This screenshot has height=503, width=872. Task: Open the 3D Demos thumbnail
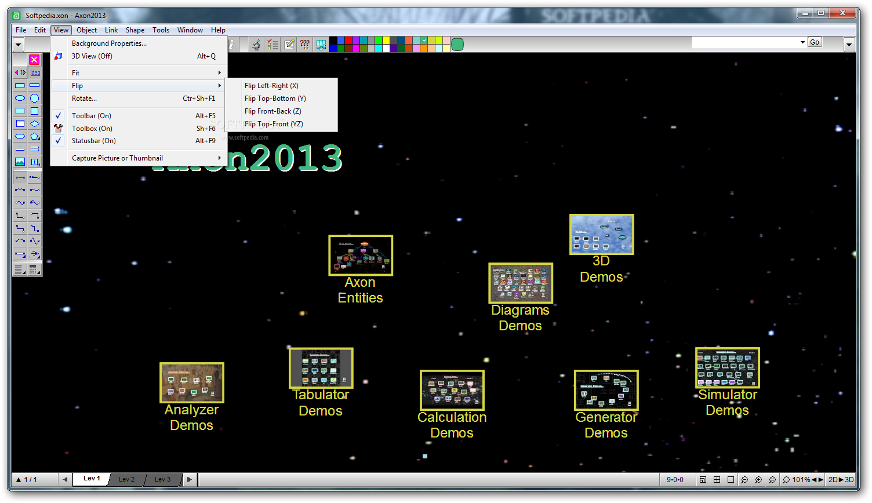tap(602, 234)
